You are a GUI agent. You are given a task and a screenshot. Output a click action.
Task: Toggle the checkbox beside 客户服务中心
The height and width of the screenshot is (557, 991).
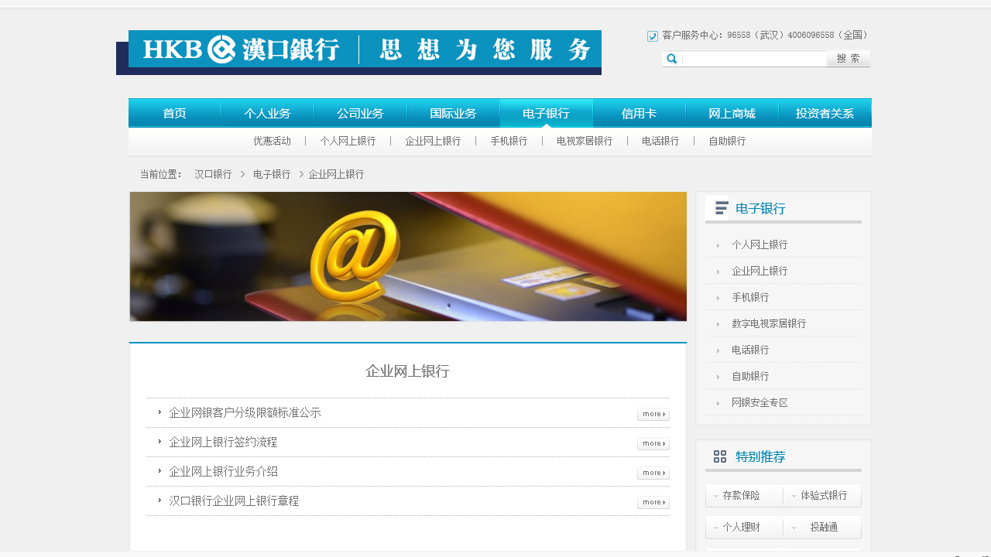[652, 36]
